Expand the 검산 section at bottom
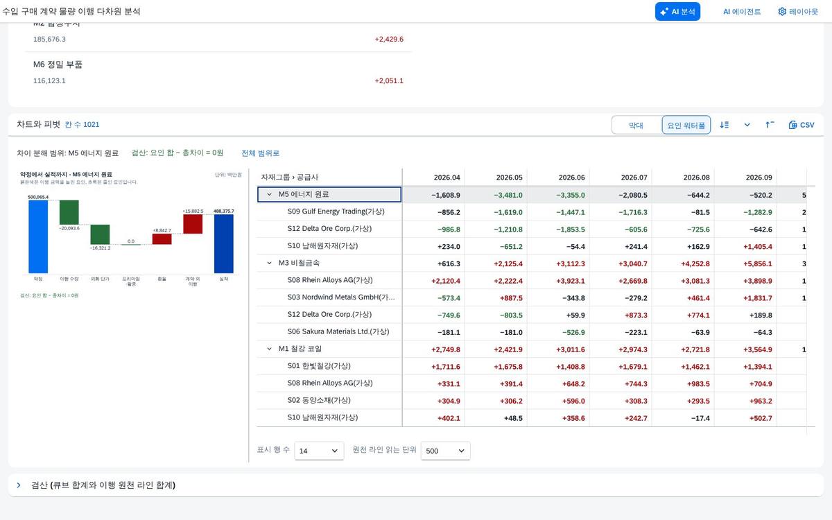 coord(19,485)
